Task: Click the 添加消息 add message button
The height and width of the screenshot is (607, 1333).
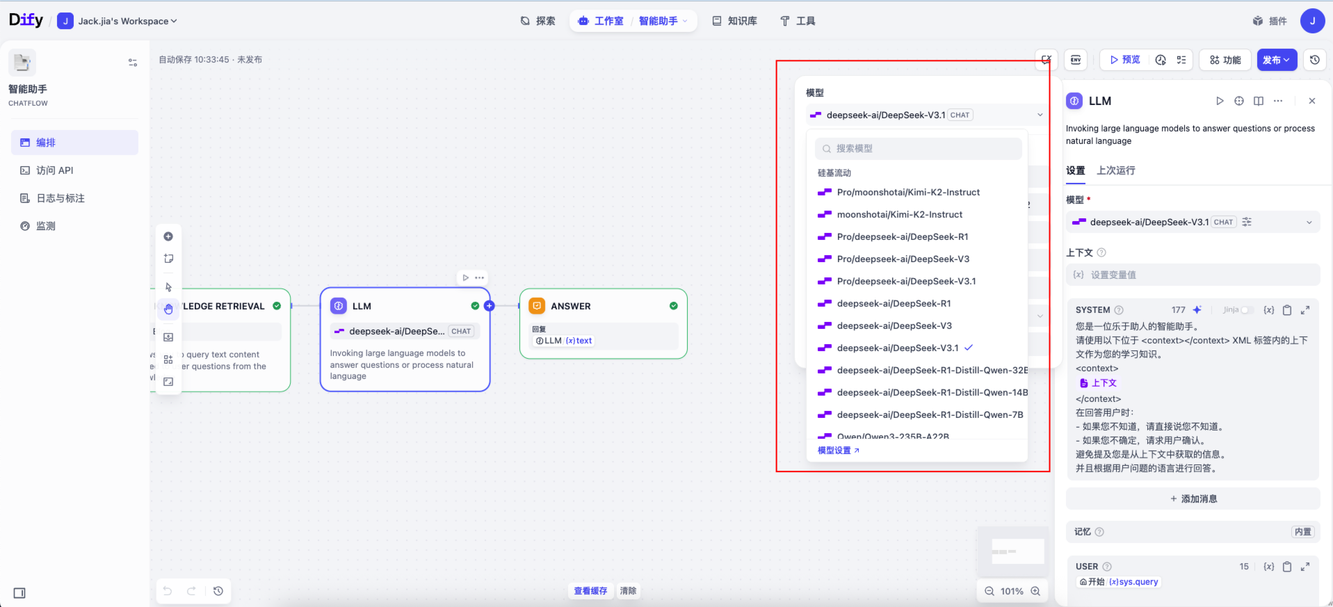Action: (1193, 499)
